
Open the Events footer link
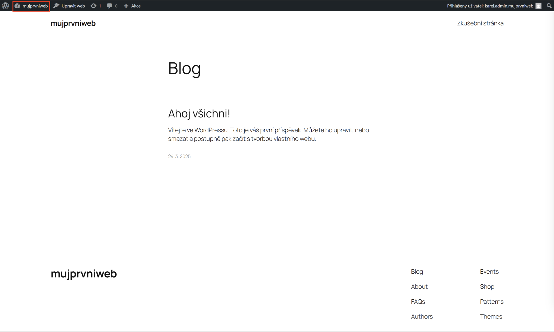[x=489, y=271]
